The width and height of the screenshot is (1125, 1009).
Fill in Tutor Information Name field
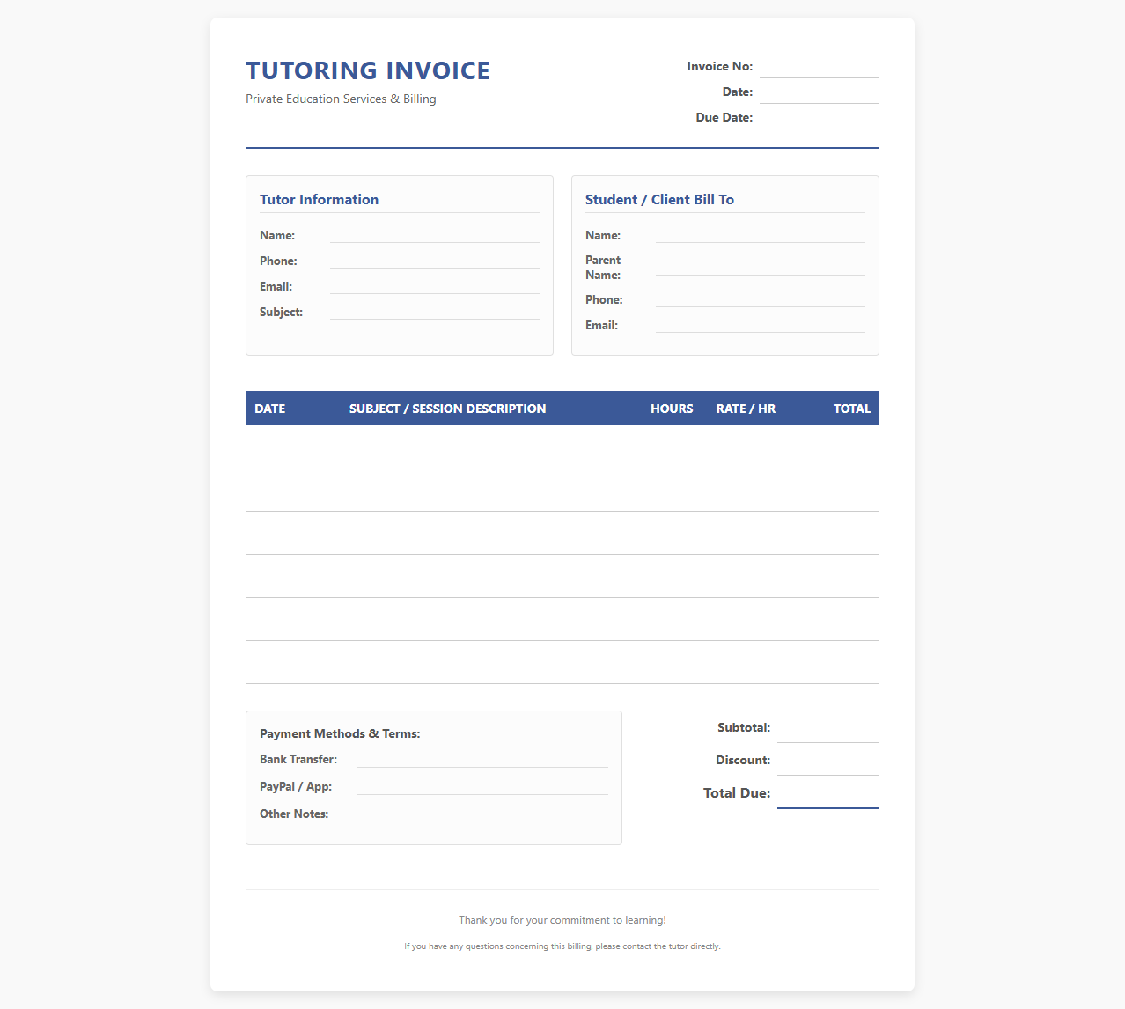click(435, 235)
